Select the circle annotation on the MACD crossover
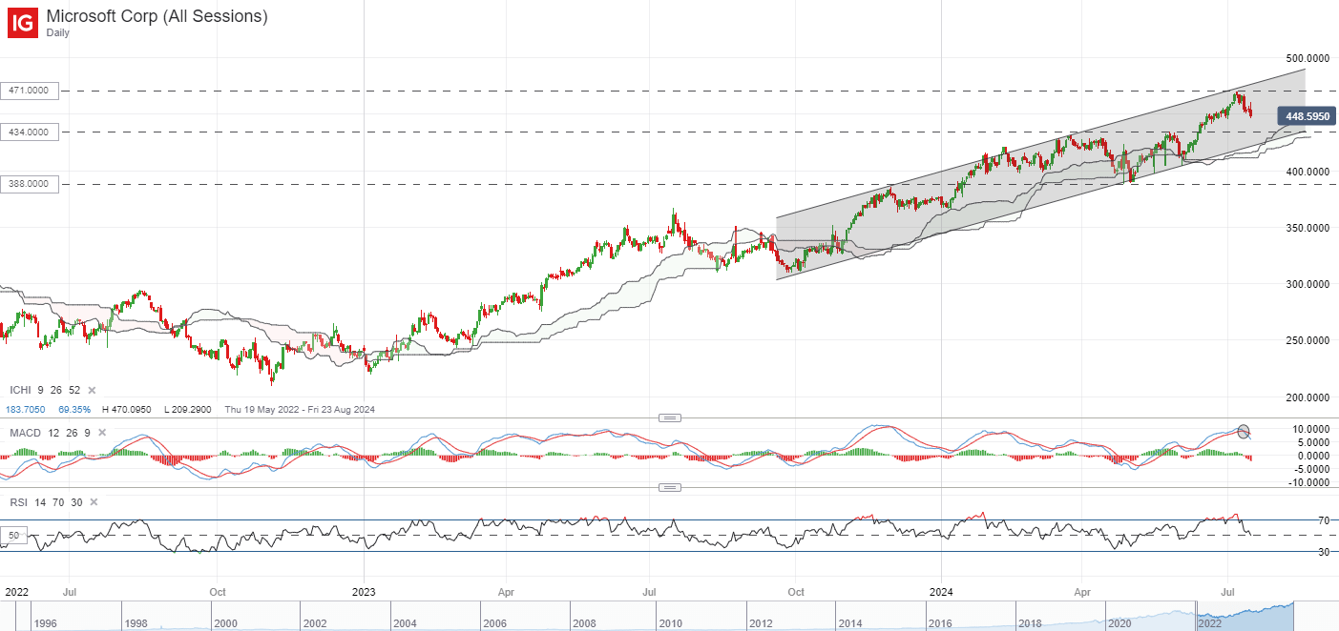This screenshot has height=631, width=1339. pos(1243,432)
